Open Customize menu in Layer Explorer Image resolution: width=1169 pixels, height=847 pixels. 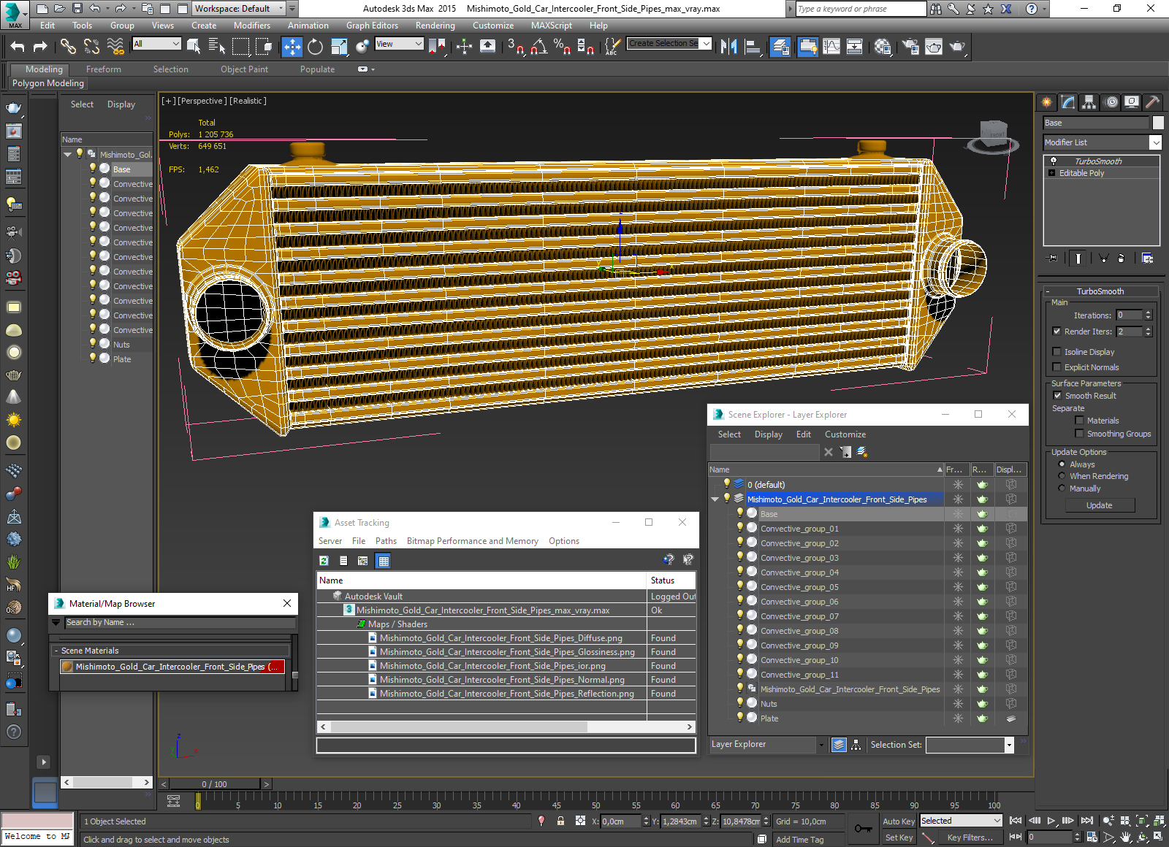coord(845,434)
